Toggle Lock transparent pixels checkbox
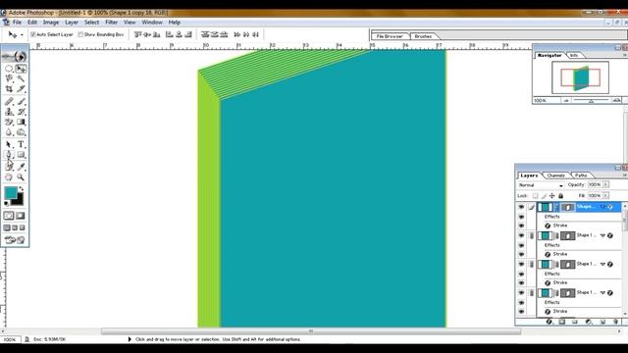Image resolution: width=628 pixels, height=353 pixels. point(535,196)
